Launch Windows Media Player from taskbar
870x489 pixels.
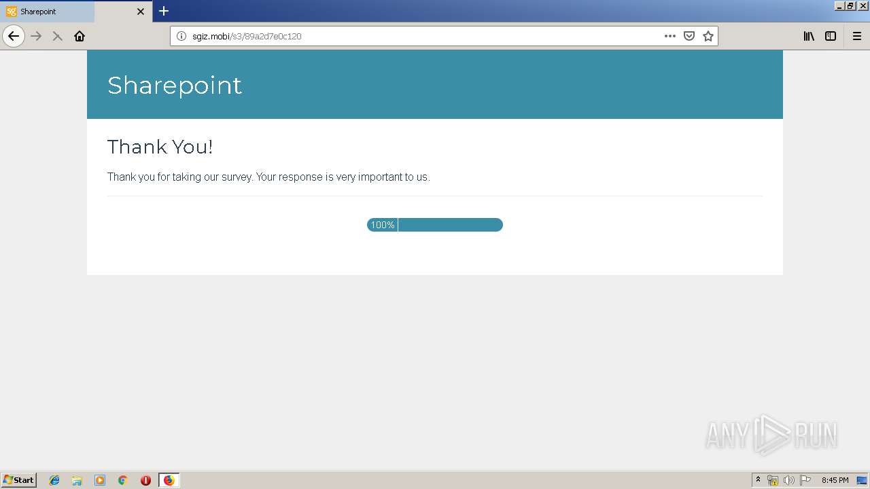(100, 480)
